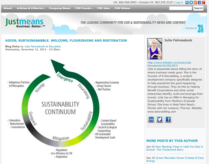Click the Sustainability Continuum diagram image
209x164 pixels.
point(63,108)
